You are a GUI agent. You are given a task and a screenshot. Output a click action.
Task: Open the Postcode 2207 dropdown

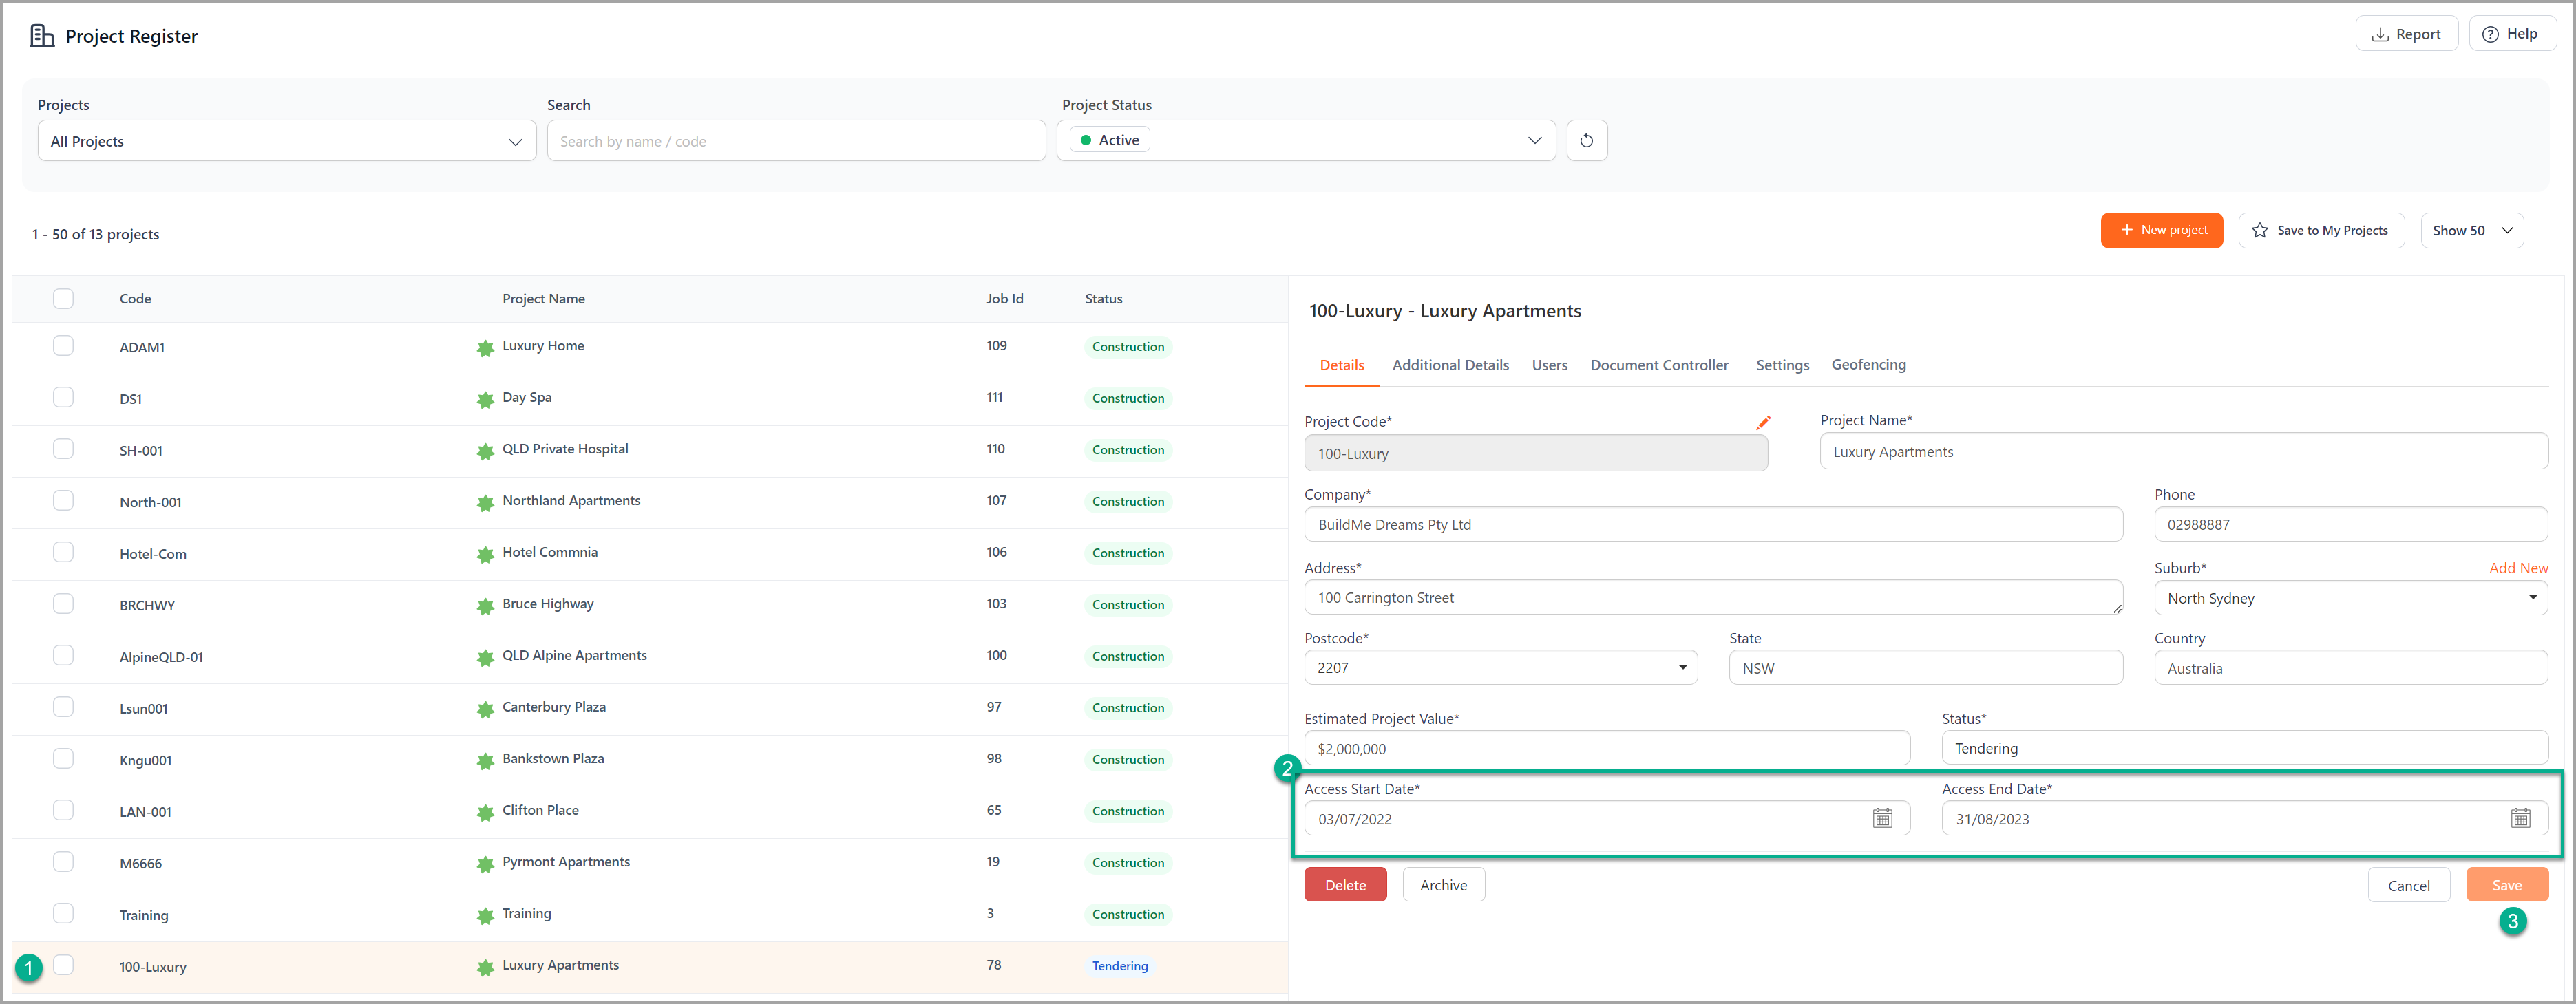(x=1500, y=668)
